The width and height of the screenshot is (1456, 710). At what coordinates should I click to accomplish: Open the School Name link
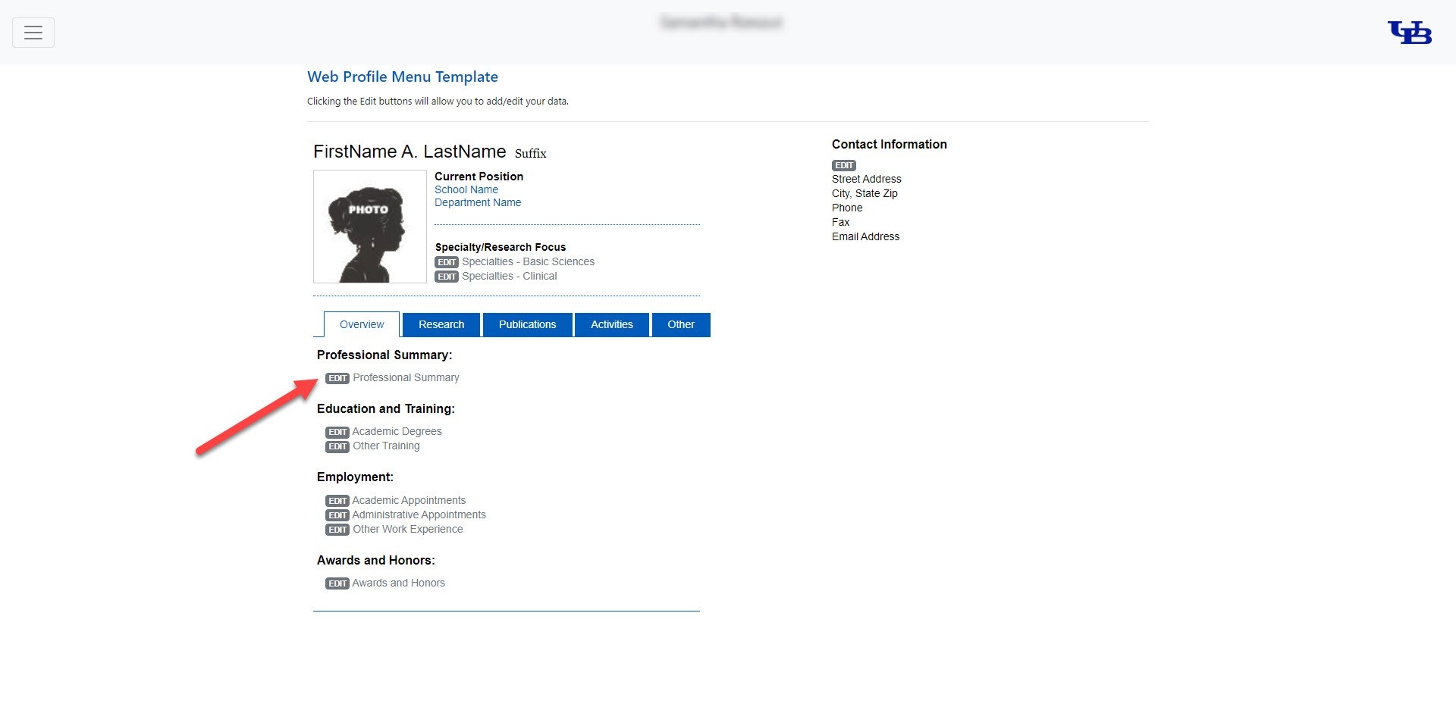[466, 189]
